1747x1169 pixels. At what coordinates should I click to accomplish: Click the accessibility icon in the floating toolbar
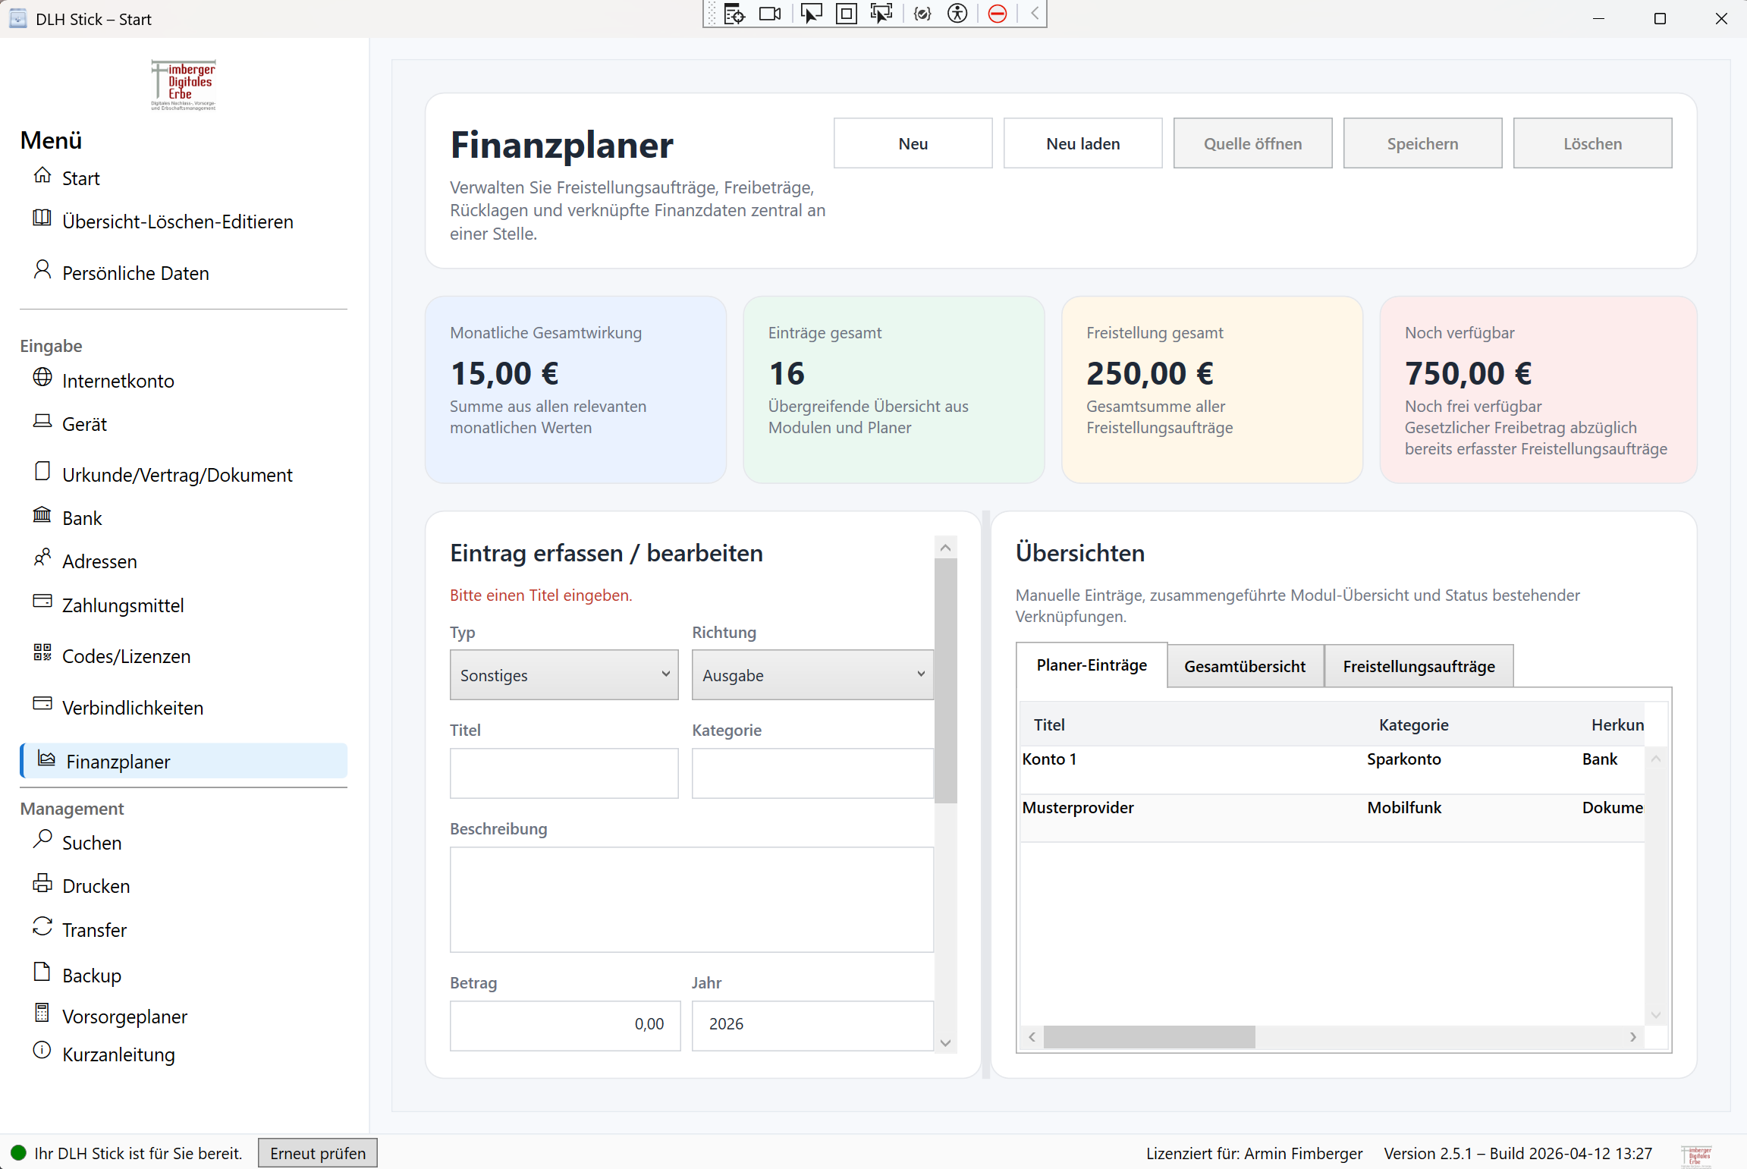957,13
